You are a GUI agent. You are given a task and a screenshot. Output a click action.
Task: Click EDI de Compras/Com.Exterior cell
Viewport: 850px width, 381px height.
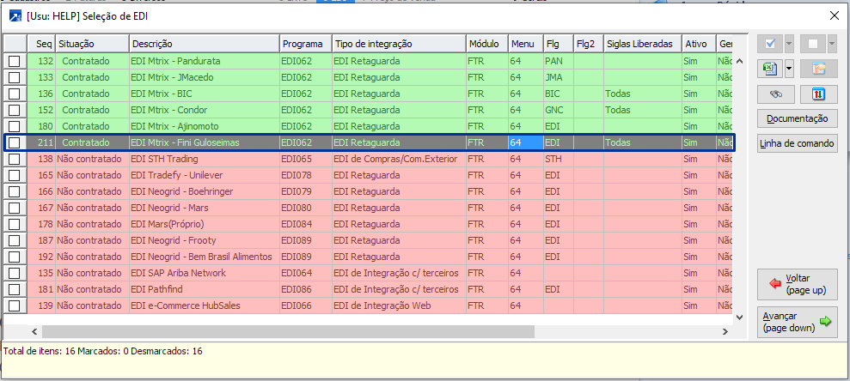(399, 159)
